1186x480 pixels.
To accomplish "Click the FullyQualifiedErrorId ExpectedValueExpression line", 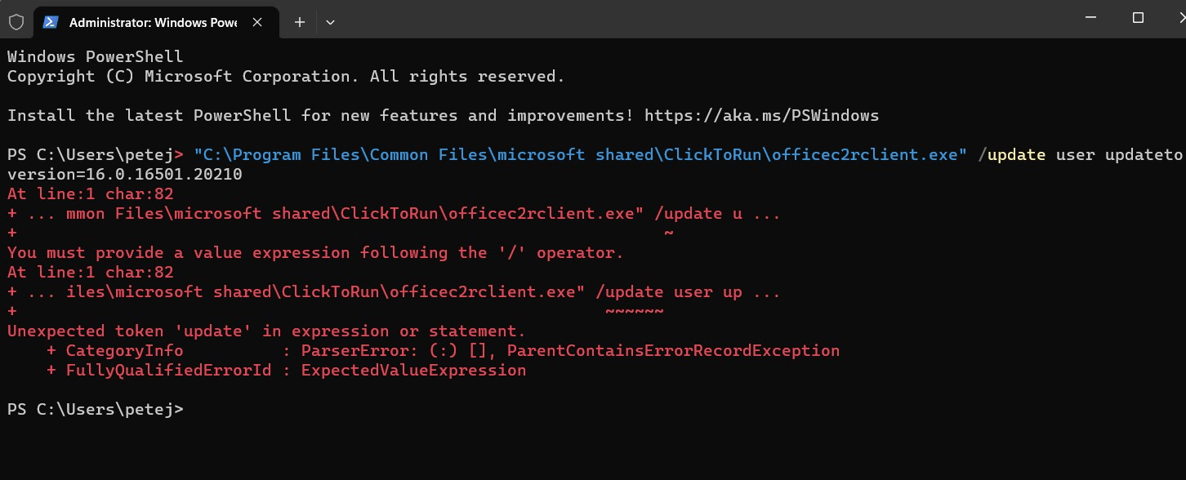I will tap(286, 370).
